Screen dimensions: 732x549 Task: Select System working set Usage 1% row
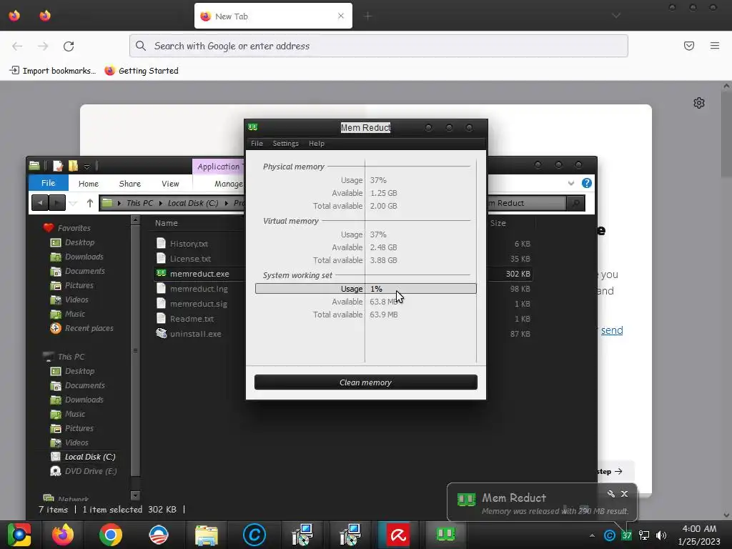365,289
